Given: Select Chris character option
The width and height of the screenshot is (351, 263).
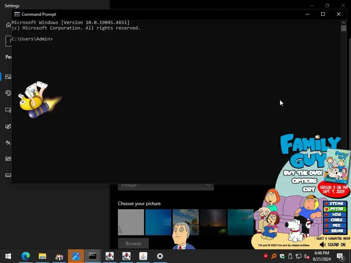Looking at the screenshot, I should point(335,220).
